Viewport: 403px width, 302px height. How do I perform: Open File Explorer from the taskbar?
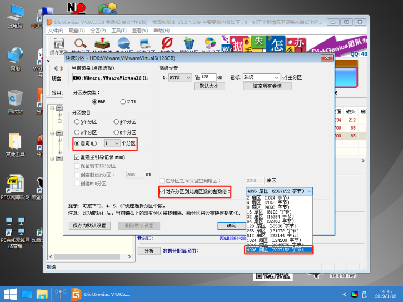click(x=42, y=294)
